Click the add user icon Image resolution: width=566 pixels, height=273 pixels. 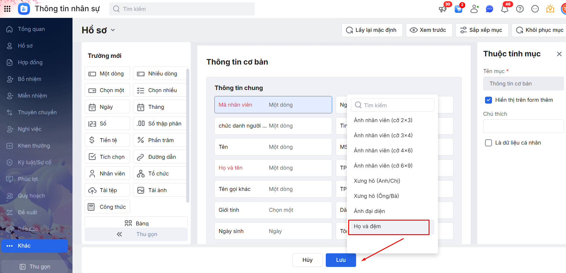coord(474,9)
